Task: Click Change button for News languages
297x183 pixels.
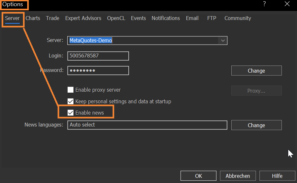Action: click(x=256, y=125)
